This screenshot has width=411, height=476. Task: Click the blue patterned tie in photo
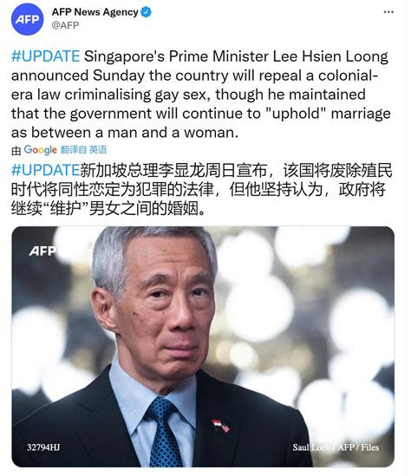tap(164, 433)
